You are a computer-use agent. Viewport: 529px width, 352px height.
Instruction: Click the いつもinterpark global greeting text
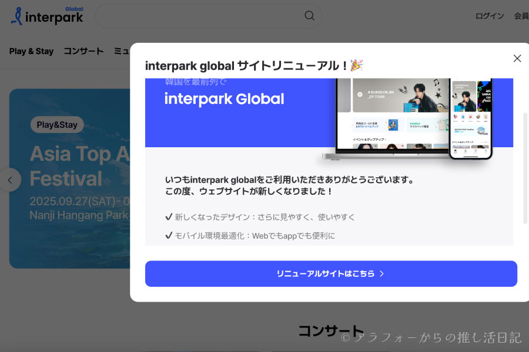tap(290, 185)
